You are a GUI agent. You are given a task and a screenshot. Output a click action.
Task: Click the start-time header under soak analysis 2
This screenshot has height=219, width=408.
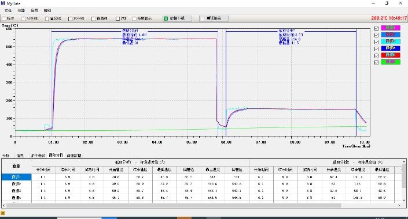261,170
